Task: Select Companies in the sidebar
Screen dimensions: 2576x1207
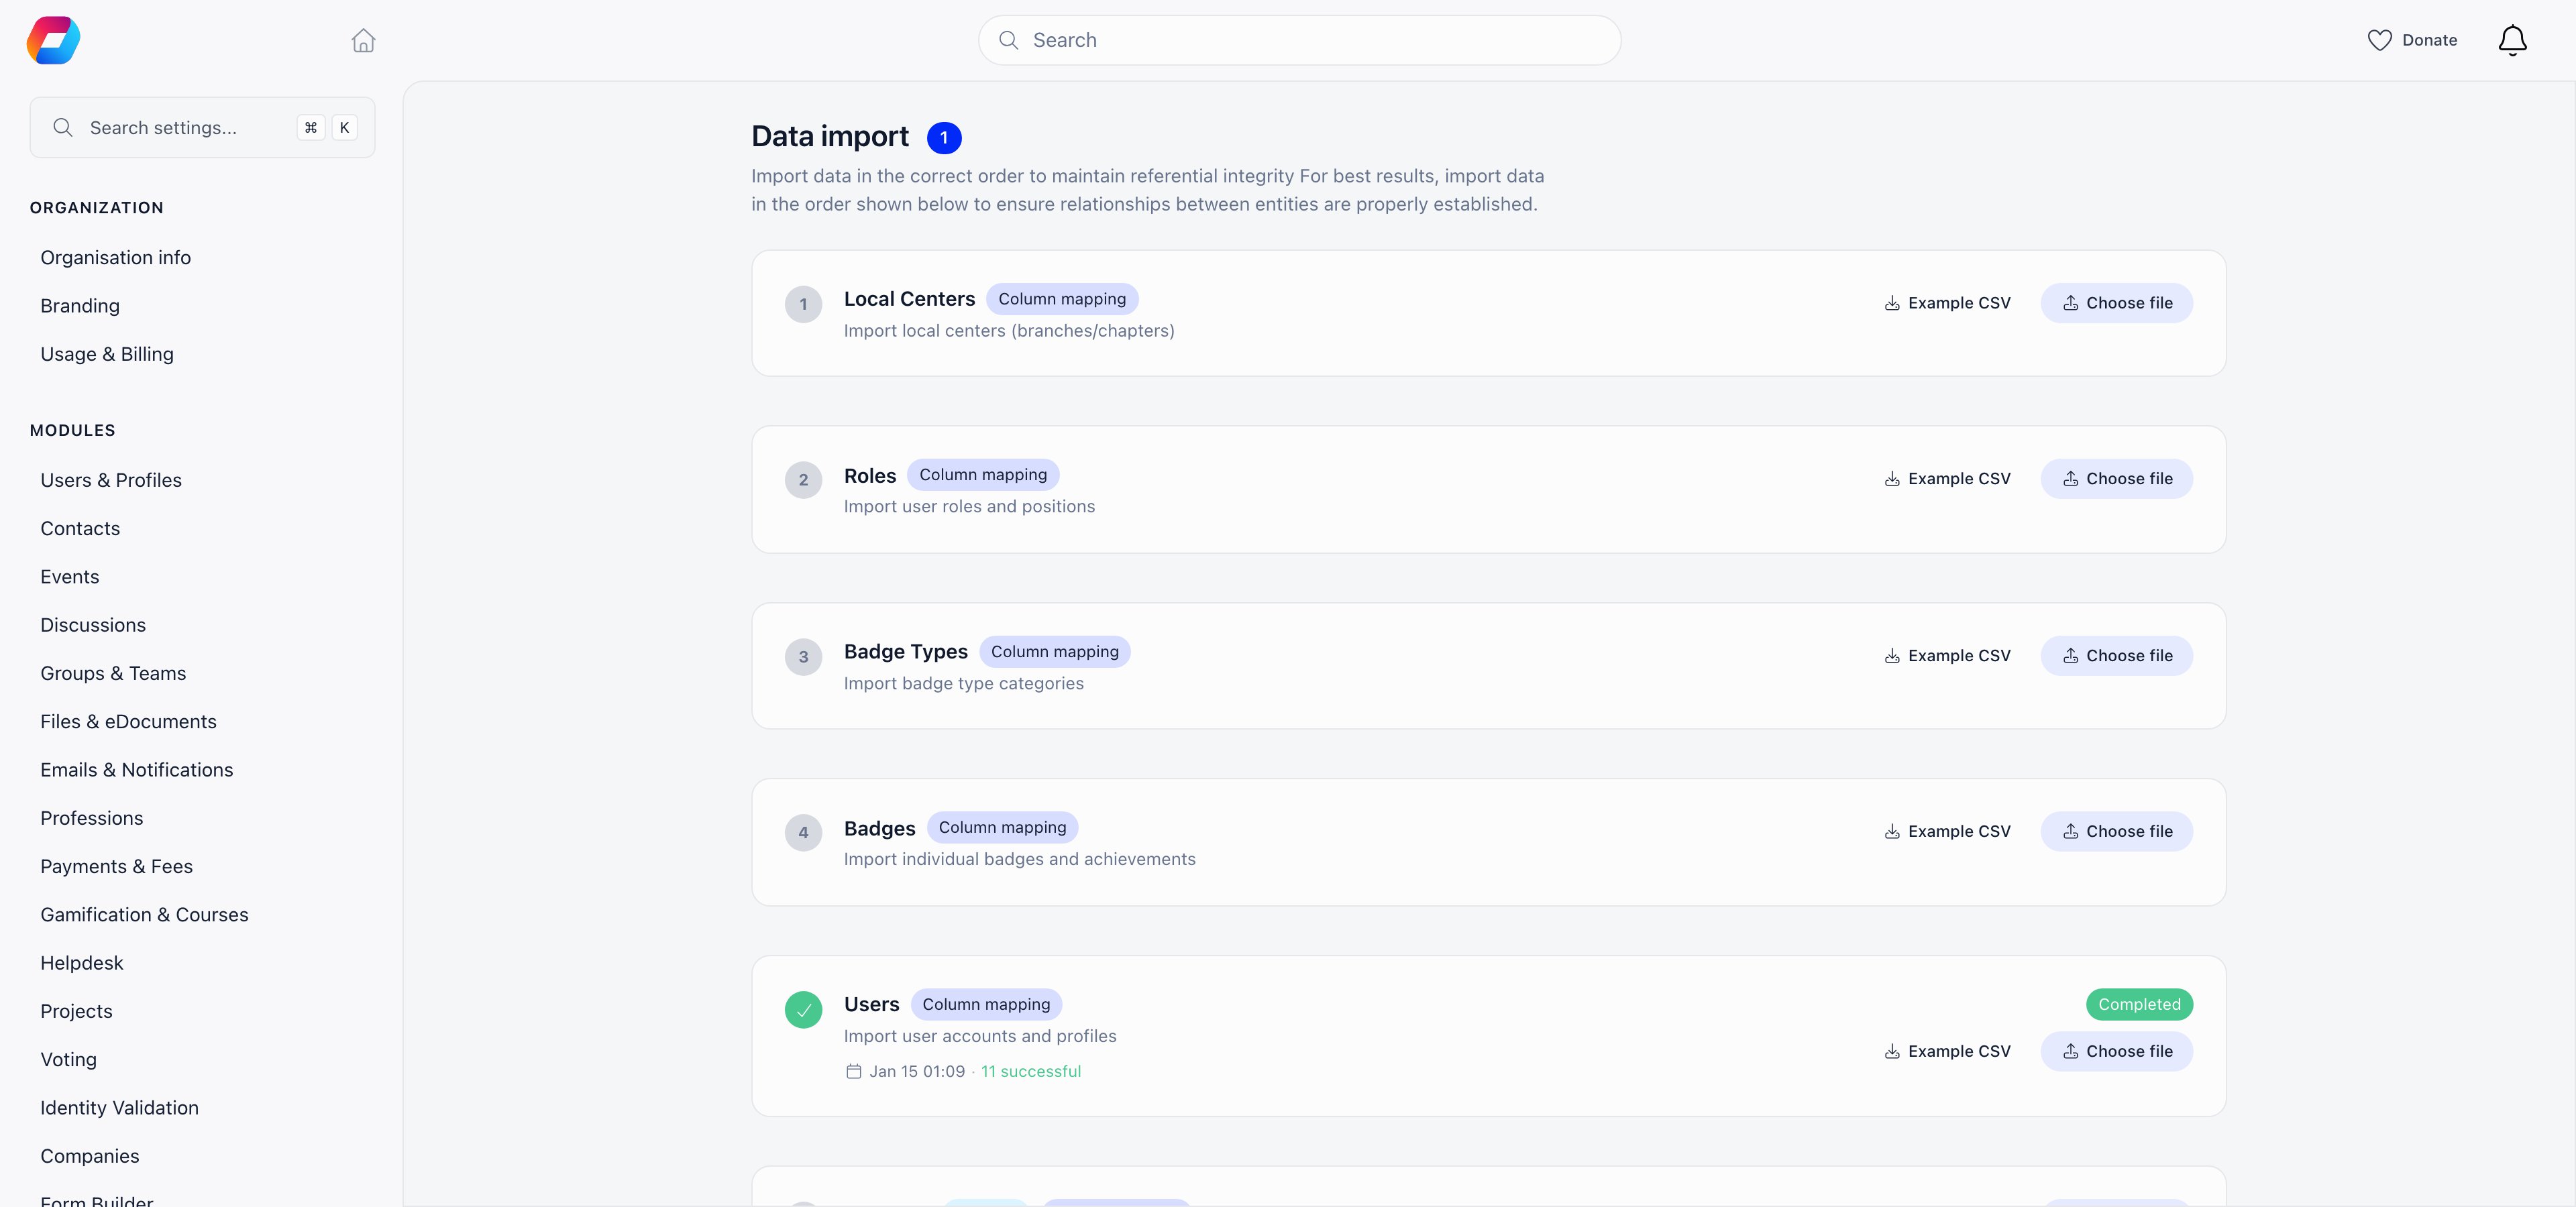Action: click(x=90, y=1156)
